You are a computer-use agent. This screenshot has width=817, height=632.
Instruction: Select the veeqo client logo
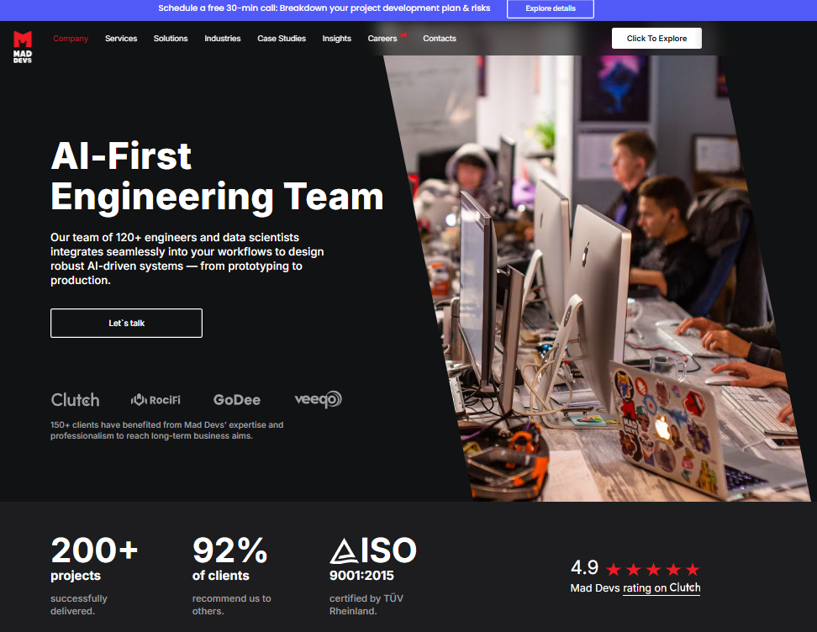coord(318,400)
